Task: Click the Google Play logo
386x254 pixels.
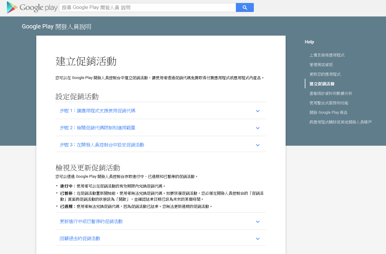Action: pyautogui.click(x=31, y=7)
